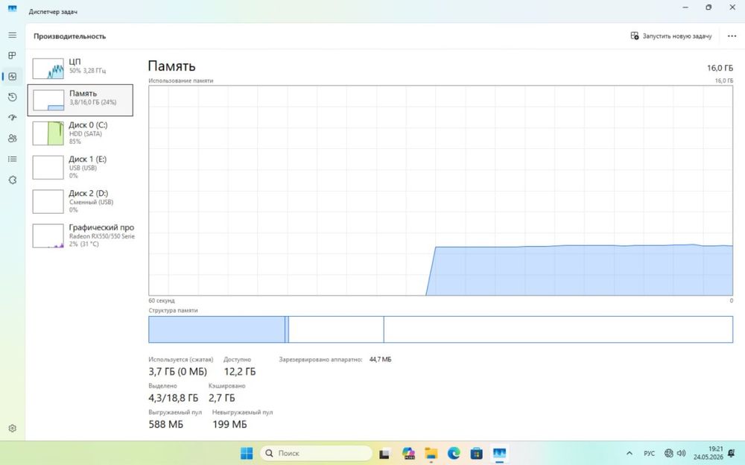Click the memory composition bar

tap(440, 329)
